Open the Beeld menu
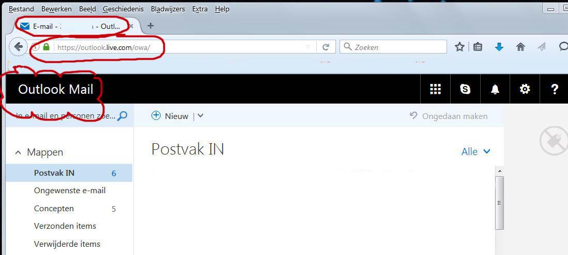 [x=87, y=9]
